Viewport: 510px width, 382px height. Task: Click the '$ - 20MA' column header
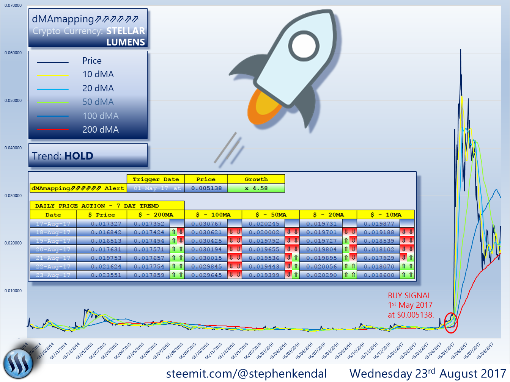pos(328,215)
